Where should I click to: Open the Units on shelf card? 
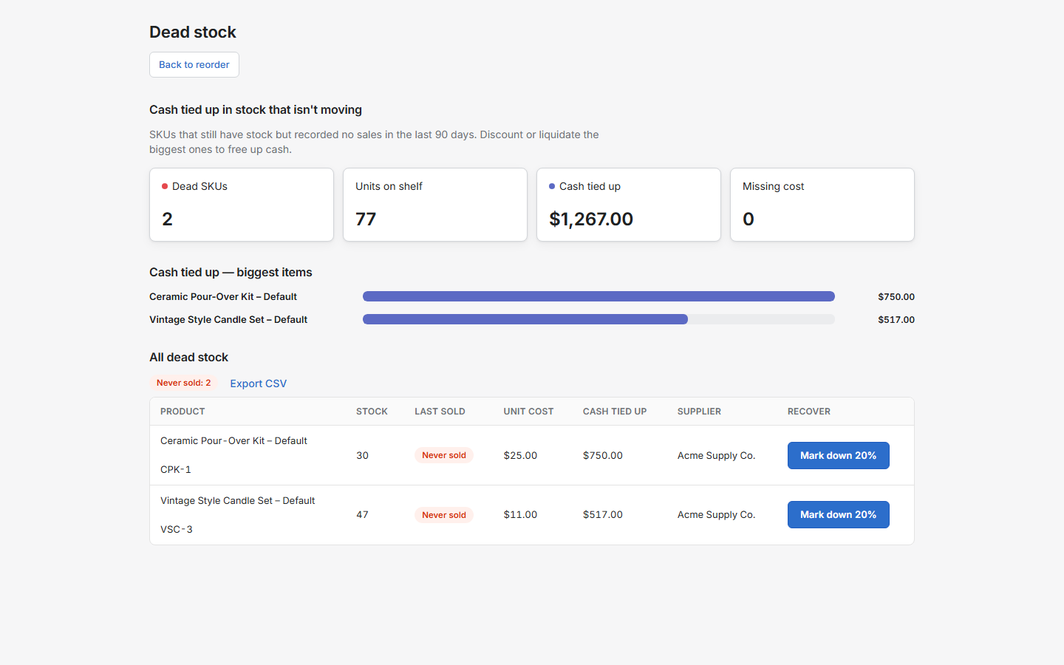point(435,205)
